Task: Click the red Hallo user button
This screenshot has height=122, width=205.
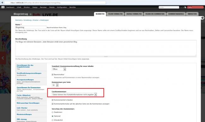Action: (x=195, y=7)
